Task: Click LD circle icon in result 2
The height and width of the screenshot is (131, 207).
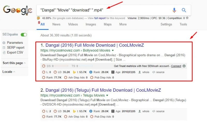Action: (55, 111)
